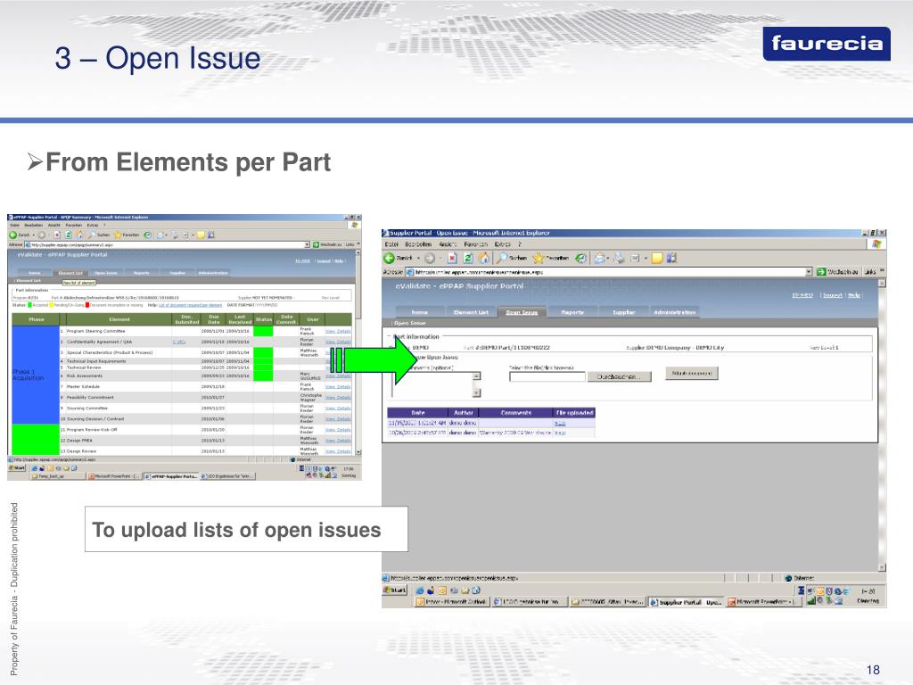The width and height of the screenshot is (913, 685).
Task: Click red Stop icon in Open Issue window
Action: [452, 258]
